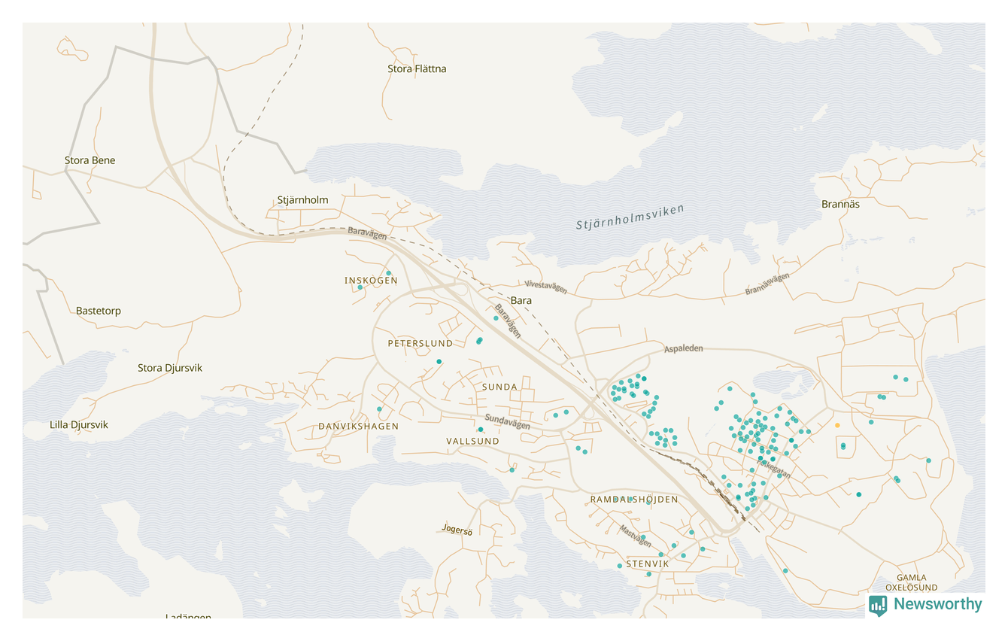Click the Newsworthy logo icon
Viewport: 1008px width, 641px height.
point(878,605)
